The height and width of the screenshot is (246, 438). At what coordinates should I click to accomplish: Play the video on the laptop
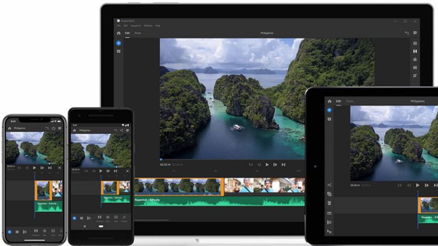[267, 164]
